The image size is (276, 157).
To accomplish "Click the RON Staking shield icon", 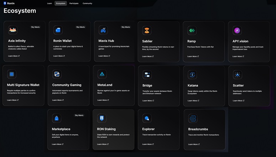I will [102, 118].
